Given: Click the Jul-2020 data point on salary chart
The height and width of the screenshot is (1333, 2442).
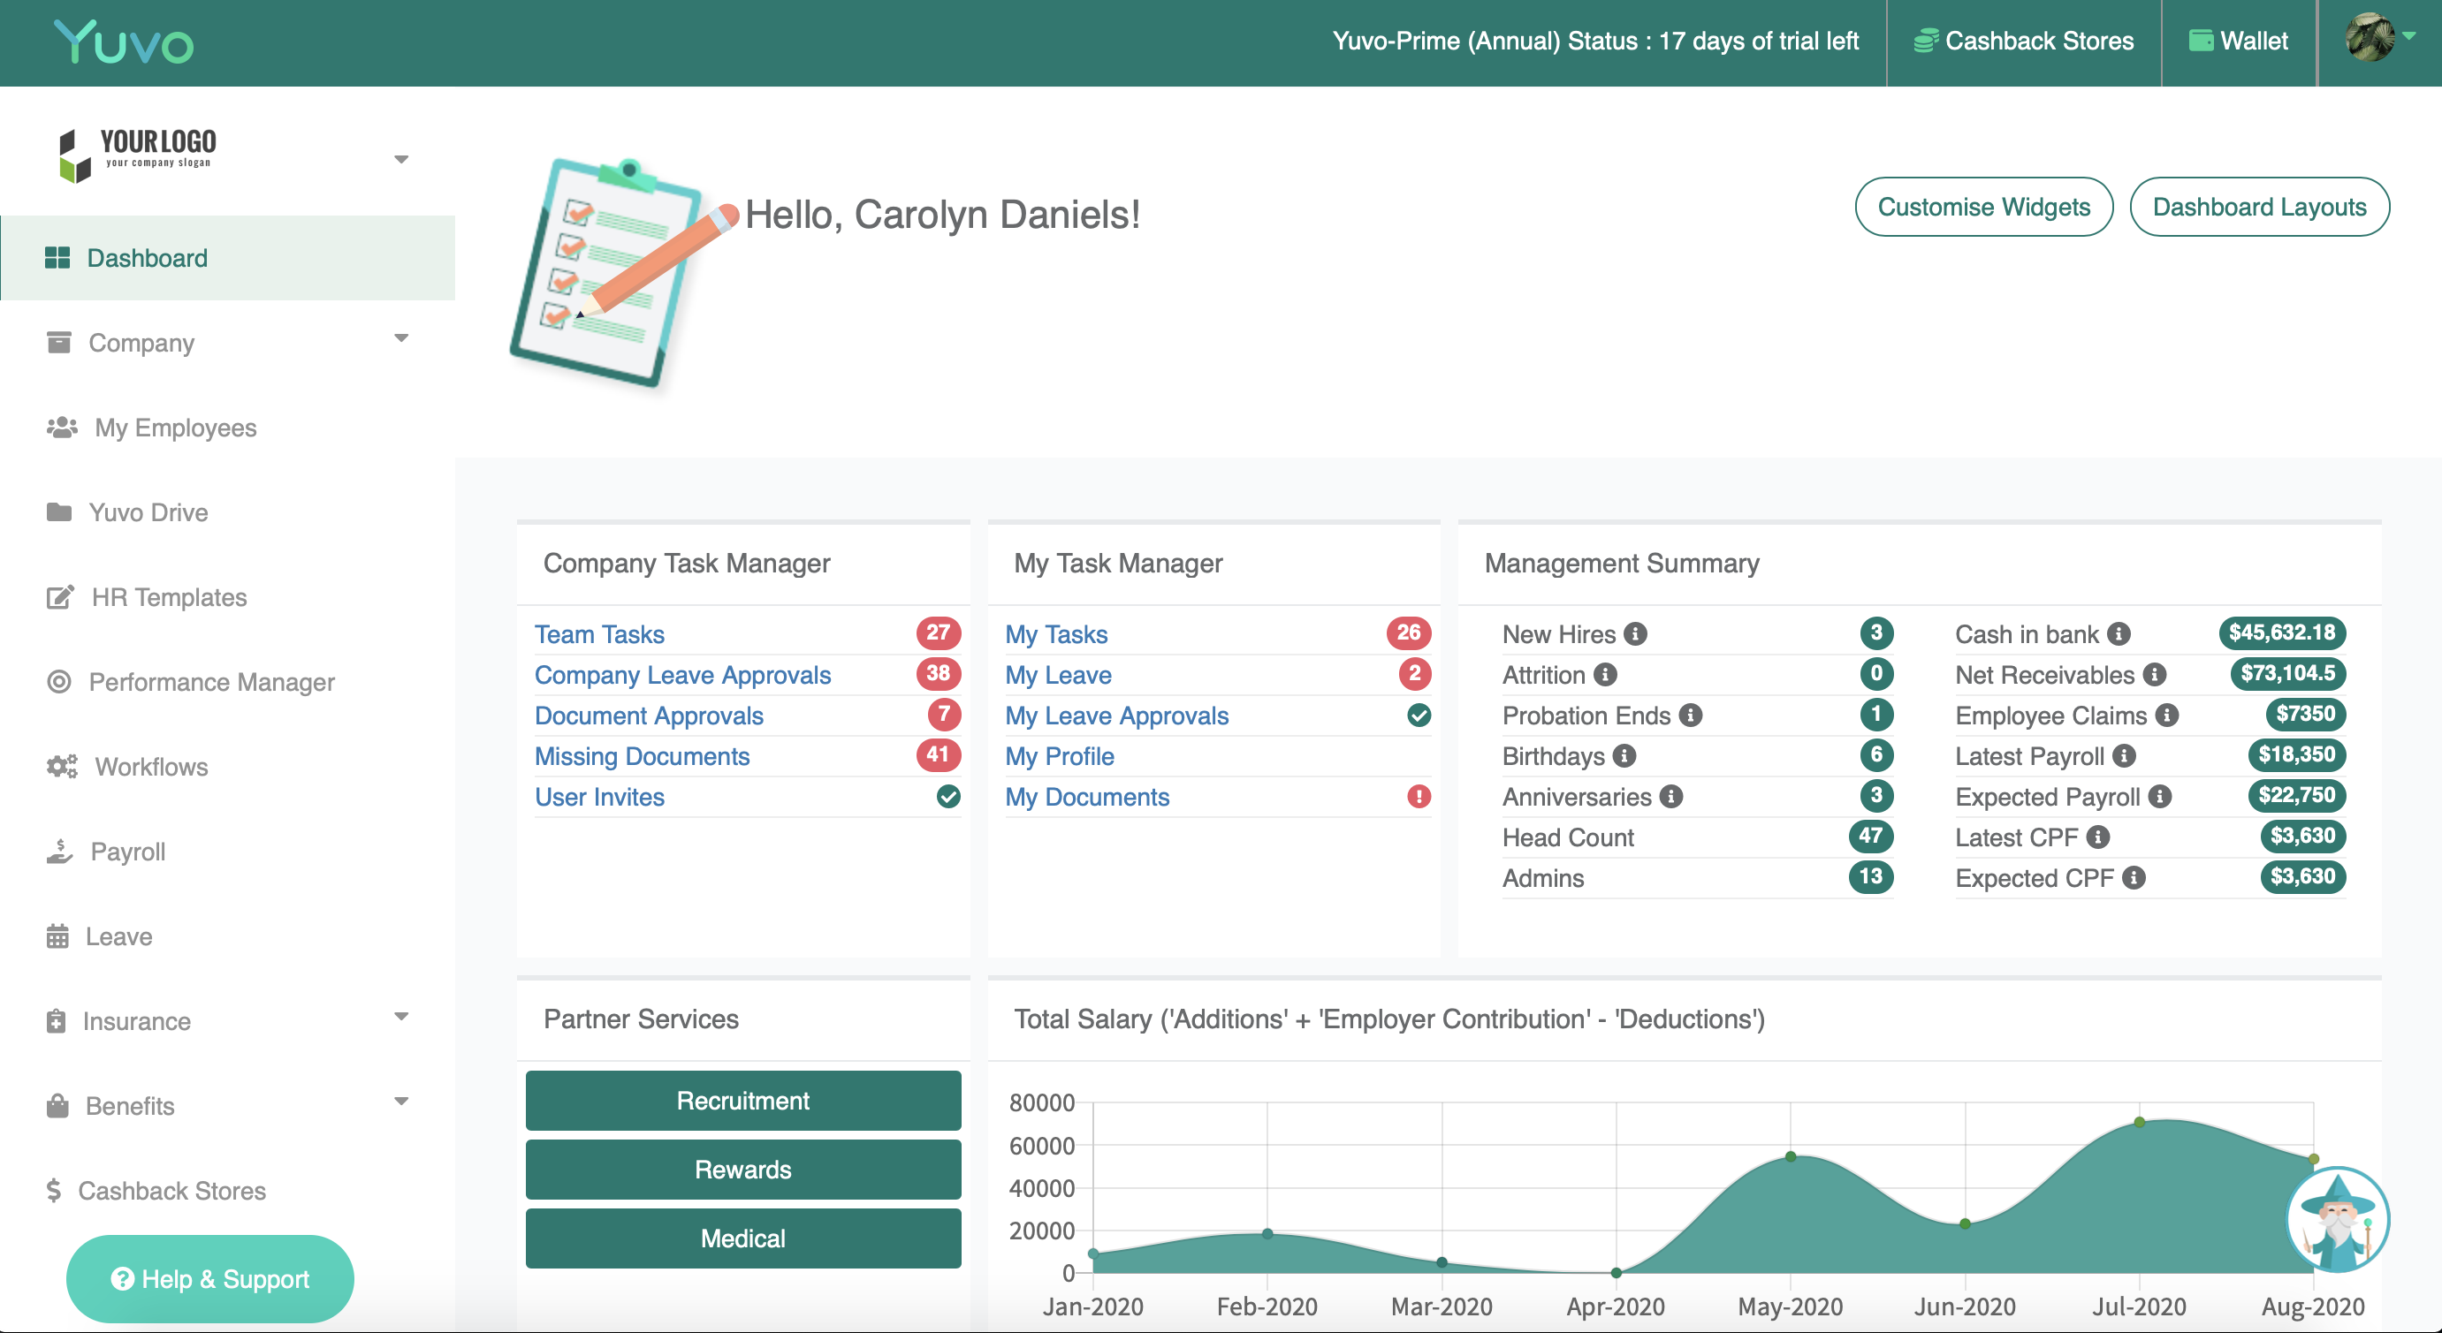Looking at the screenshot, I should (x=2139, y=1122).
